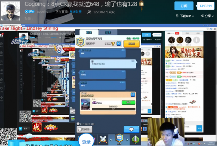Switch to the rightmost ranking tab in side panel
Screen dimensions: 217x146
[x=198, y=33]
